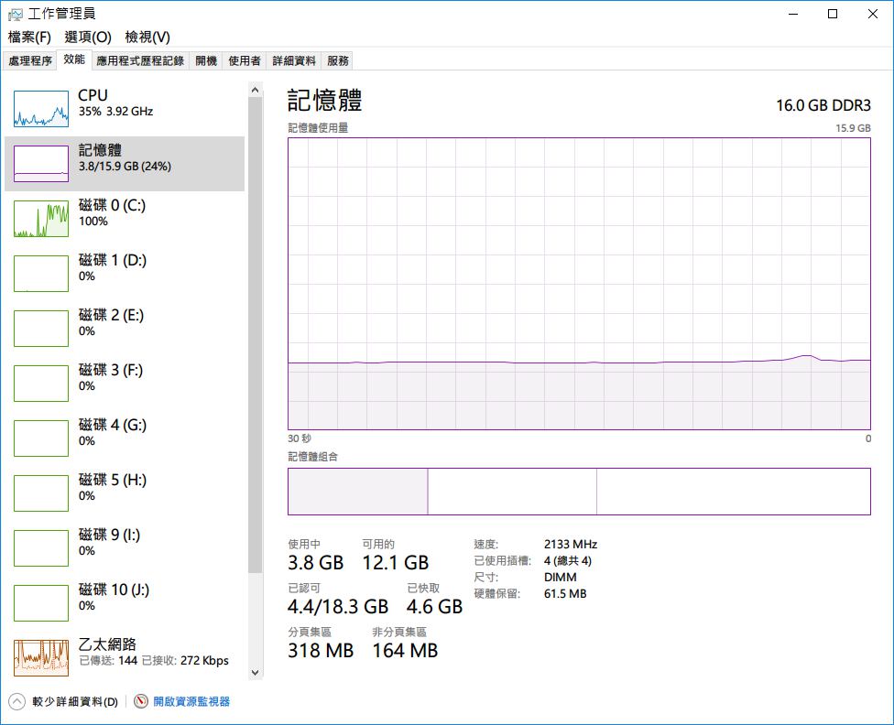Click the sidebar scroll up arrow
Viewport: 894px width, 725px height.
point(256,90)
